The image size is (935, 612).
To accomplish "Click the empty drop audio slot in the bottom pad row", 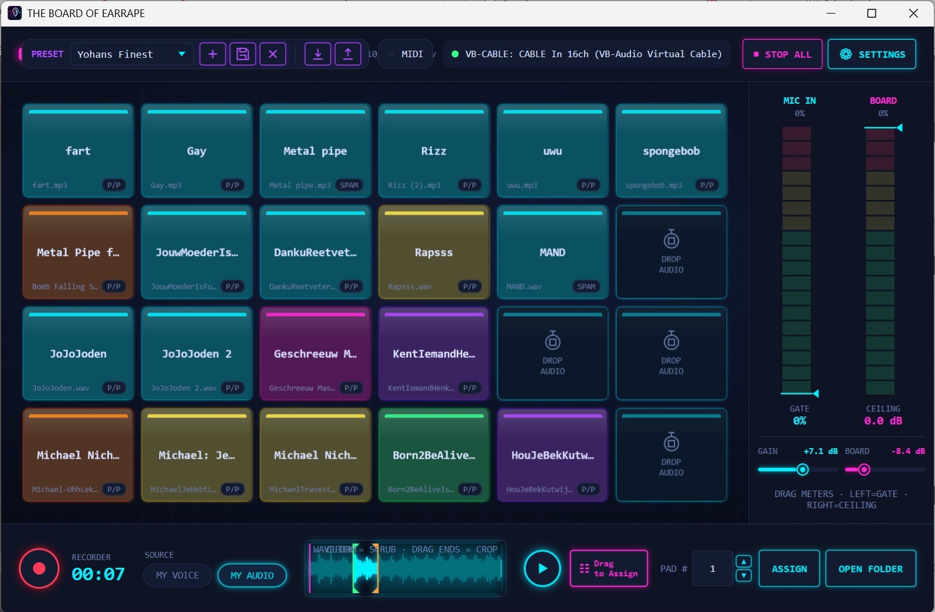I will (671, 455).
